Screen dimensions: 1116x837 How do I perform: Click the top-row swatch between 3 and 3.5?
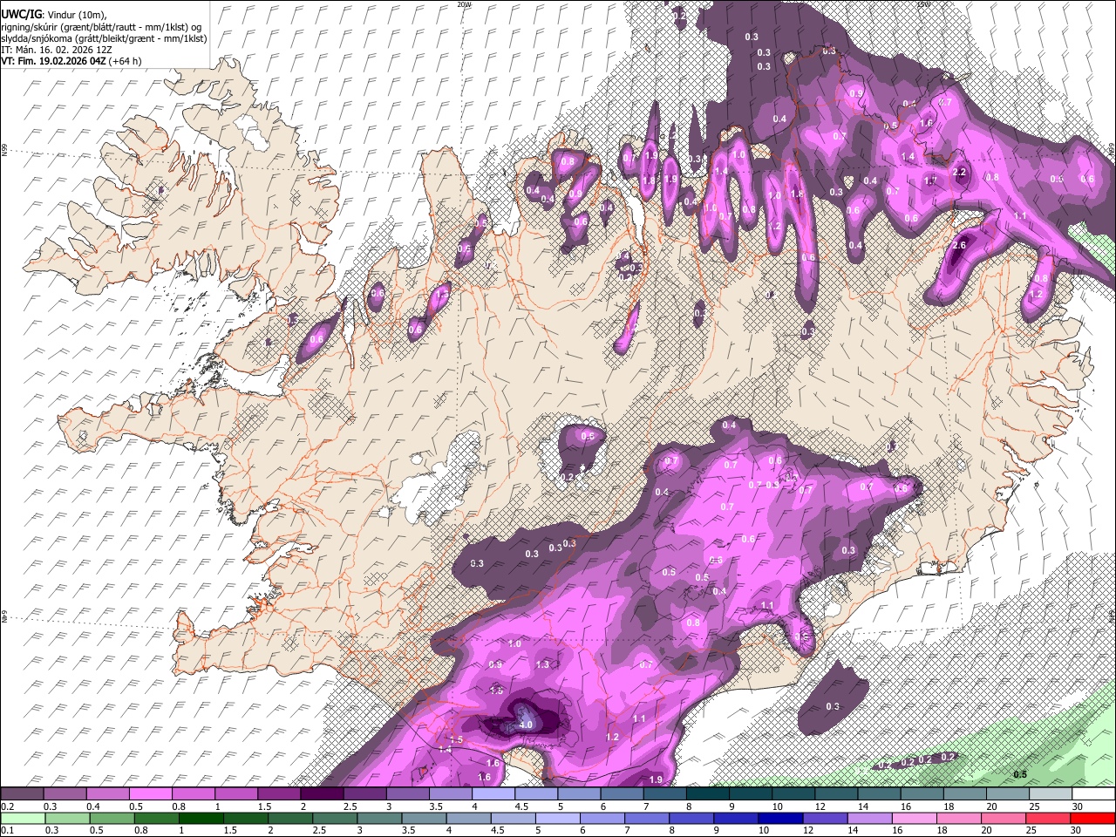point(409,793)
